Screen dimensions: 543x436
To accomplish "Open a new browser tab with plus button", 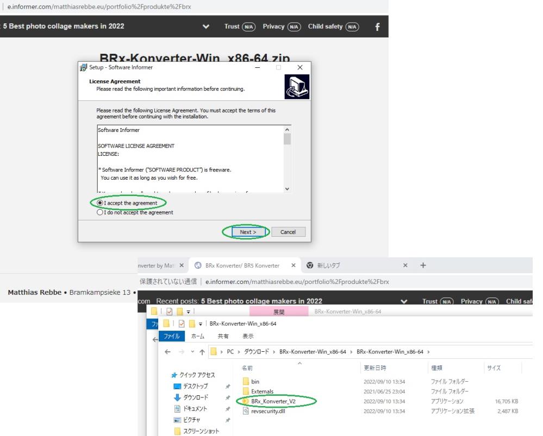I will (423, 266).
